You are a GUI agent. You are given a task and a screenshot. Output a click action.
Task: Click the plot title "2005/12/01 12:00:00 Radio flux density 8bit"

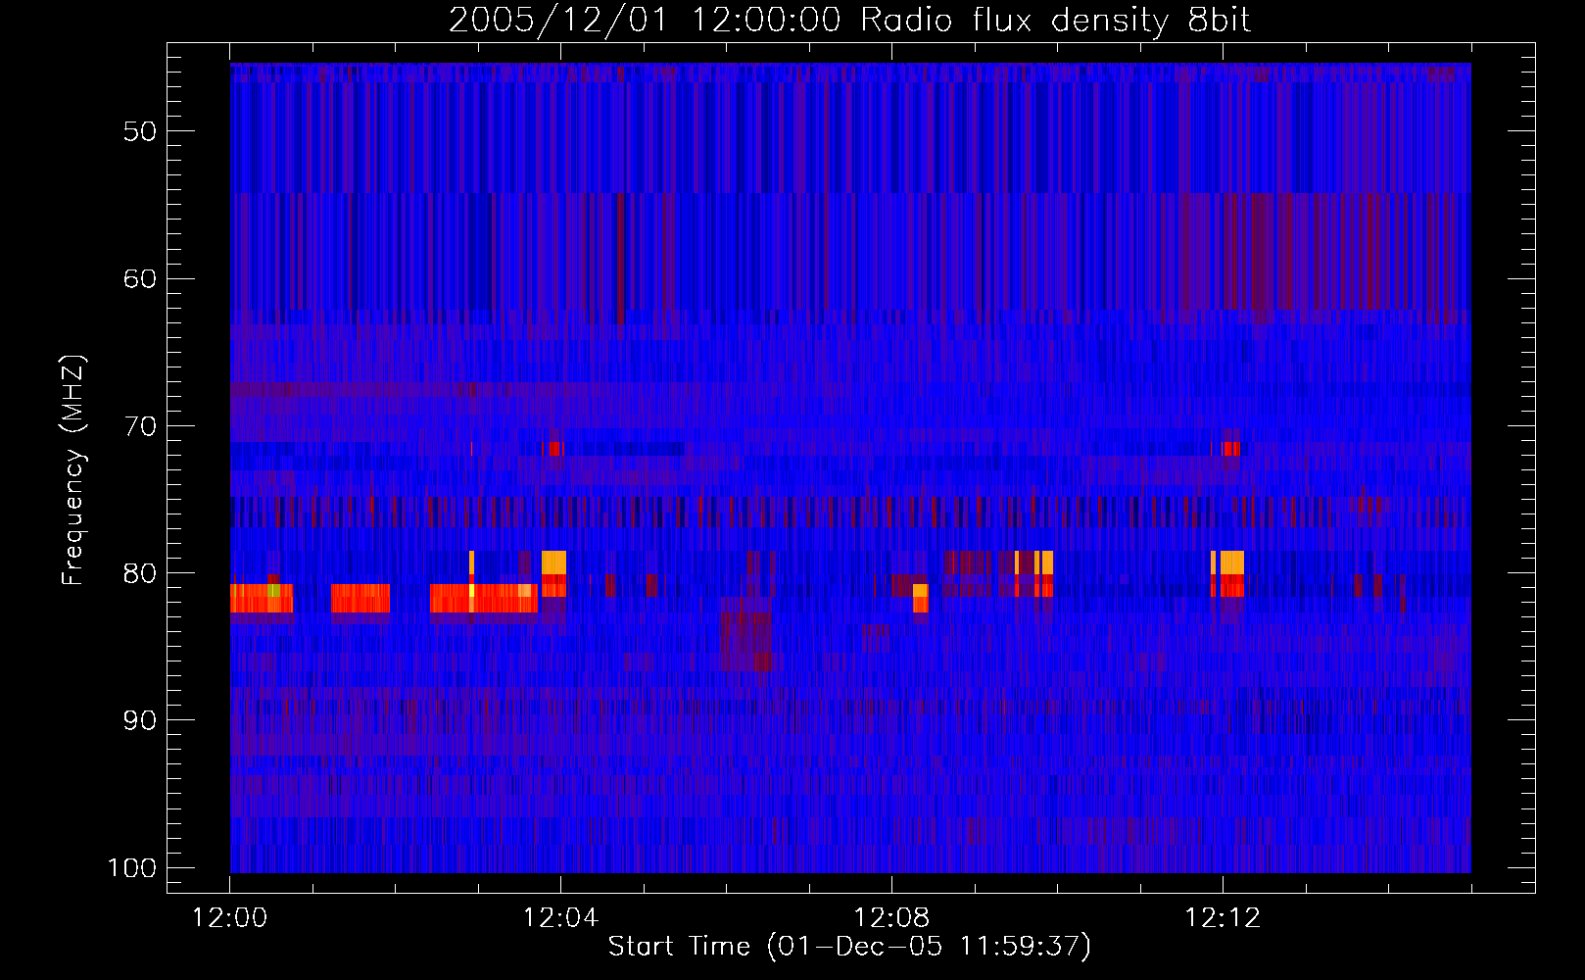tap(849, 21)
